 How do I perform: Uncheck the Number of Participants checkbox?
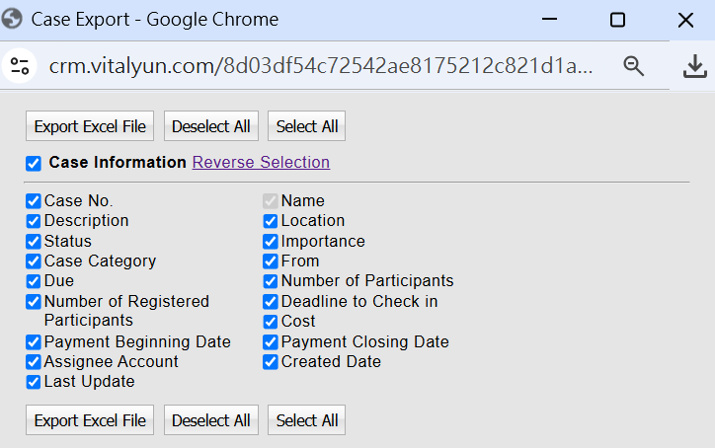click(x=271, y=281)
